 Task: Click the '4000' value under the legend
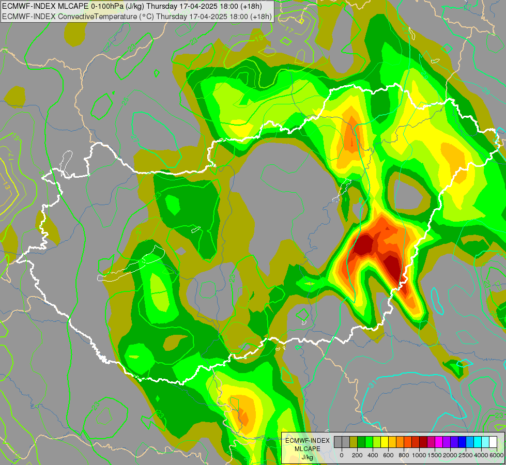(481, 455)
